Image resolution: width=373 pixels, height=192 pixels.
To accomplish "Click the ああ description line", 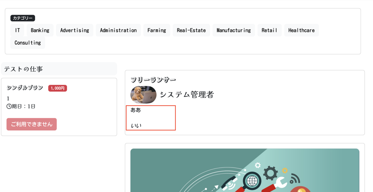I will click(x=136, y=110).
